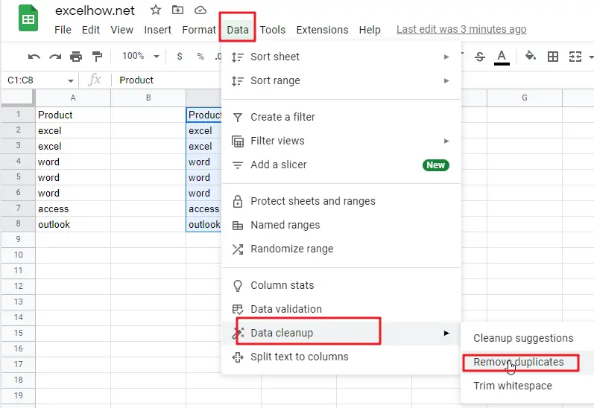Screen dimensions: 594x408
Task: Select column A header
Action: click(73, 98)
